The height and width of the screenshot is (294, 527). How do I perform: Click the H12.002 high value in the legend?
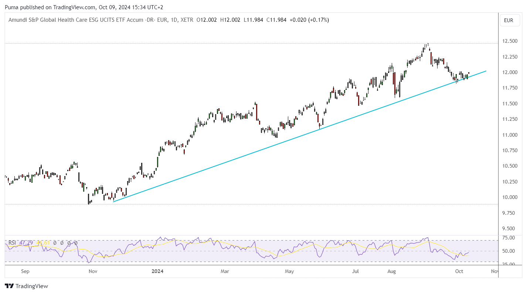pyautogui.click(x=231, y=20)
